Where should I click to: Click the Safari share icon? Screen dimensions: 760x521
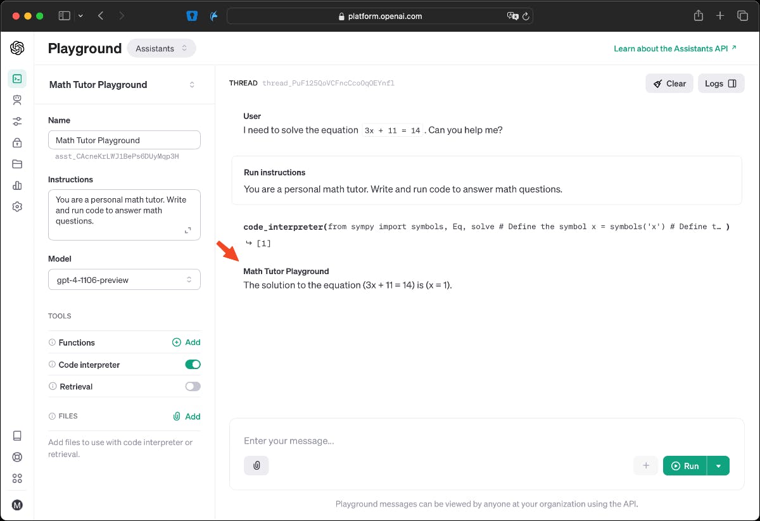click(699, 16)
